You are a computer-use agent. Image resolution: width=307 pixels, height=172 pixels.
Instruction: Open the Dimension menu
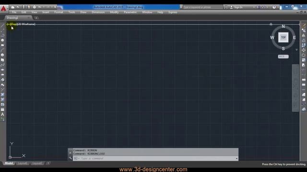point(98,12)
